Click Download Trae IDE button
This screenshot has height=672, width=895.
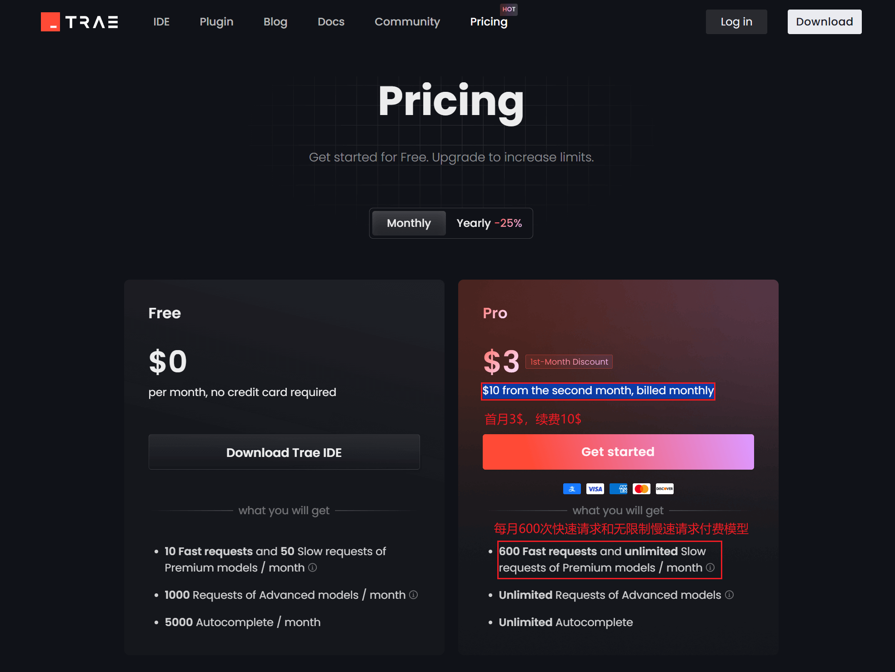(x=284, y=452)
